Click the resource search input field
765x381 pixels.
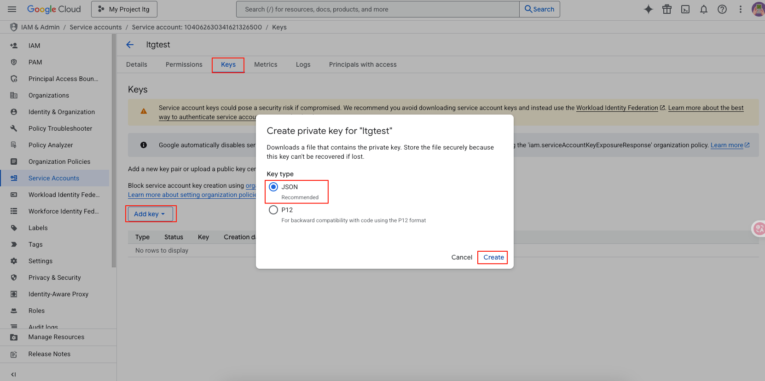coord(377,9)
